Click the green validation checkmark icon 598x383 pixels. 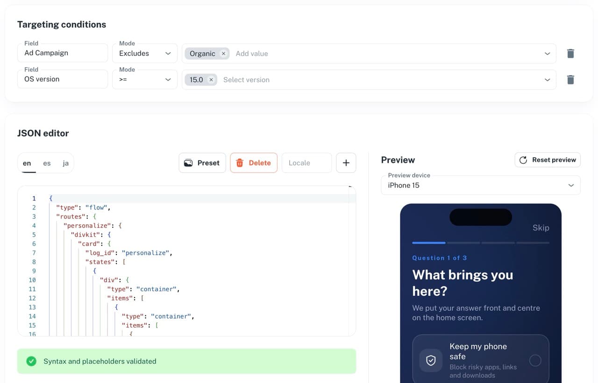[x=31, y=361]
